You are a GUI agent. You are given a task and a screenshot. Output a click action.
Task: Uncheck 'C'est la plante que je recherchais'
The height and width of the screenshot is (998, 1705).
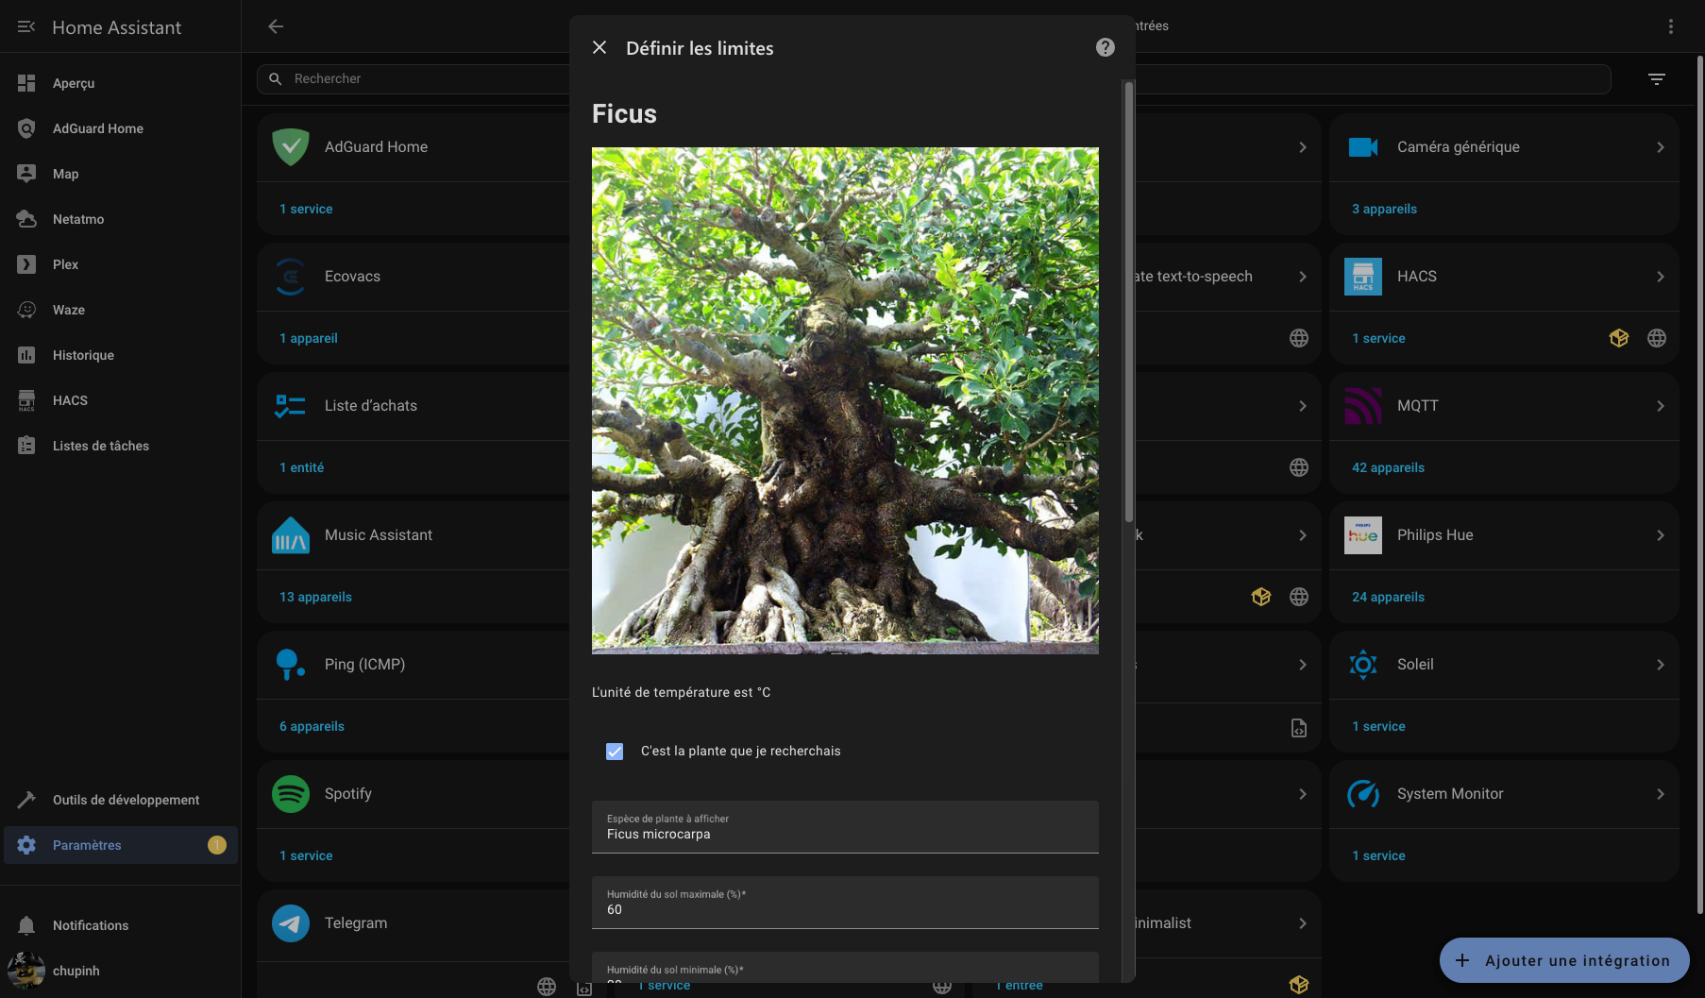coord(615,752)
